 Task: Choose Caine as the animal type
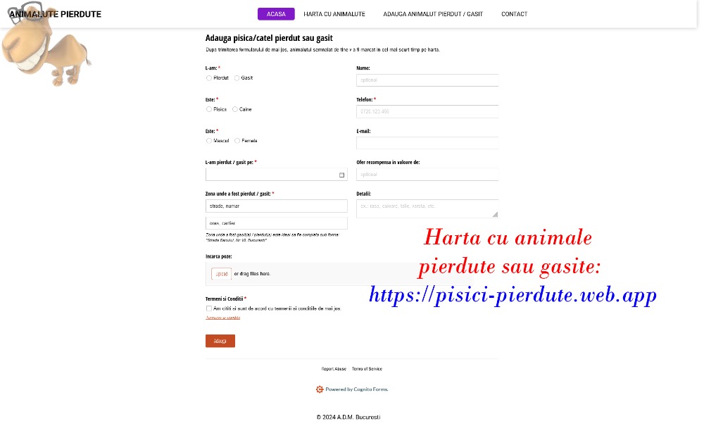tap(235, 110)
